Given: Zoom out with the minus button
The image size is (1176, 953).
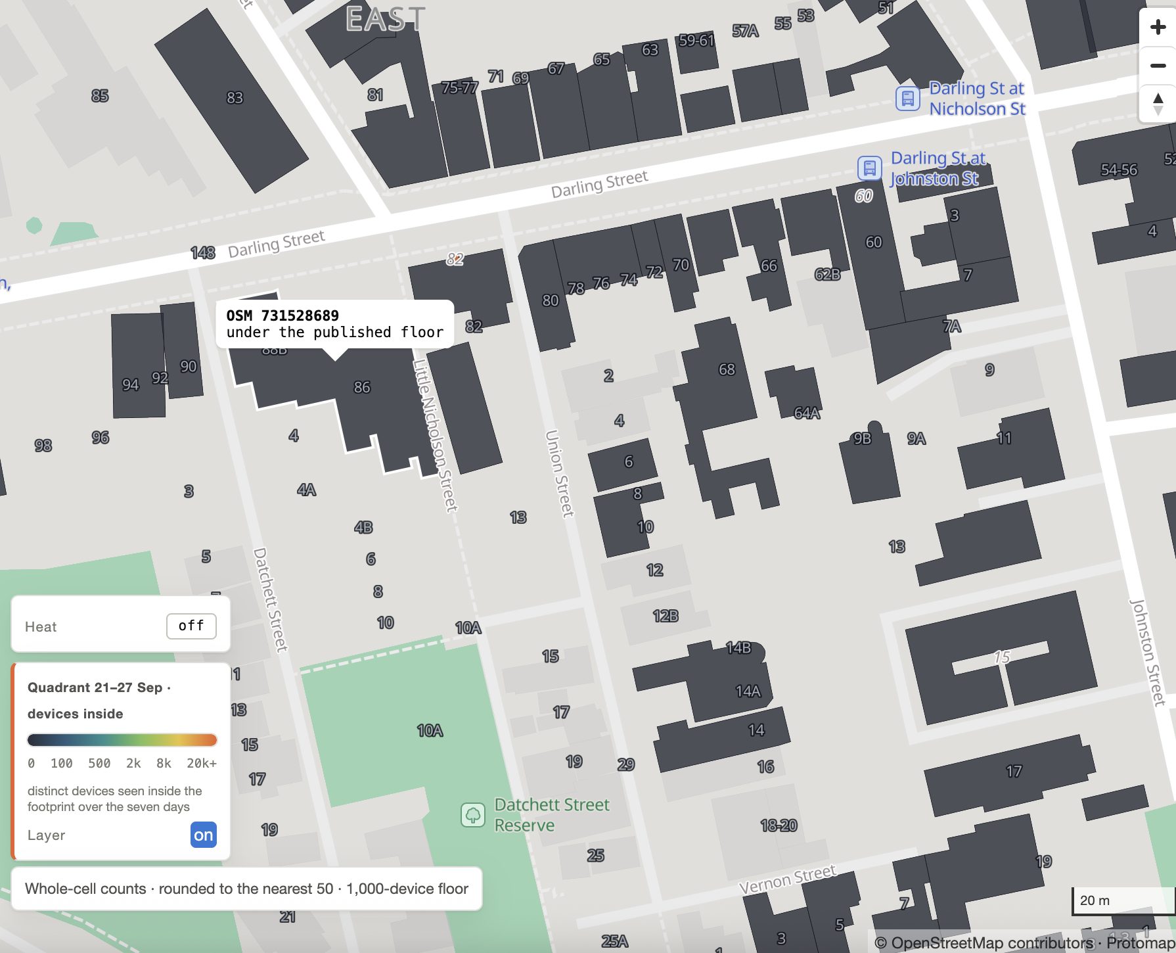Looking at the screenshot, I should tap(1158, 66).
